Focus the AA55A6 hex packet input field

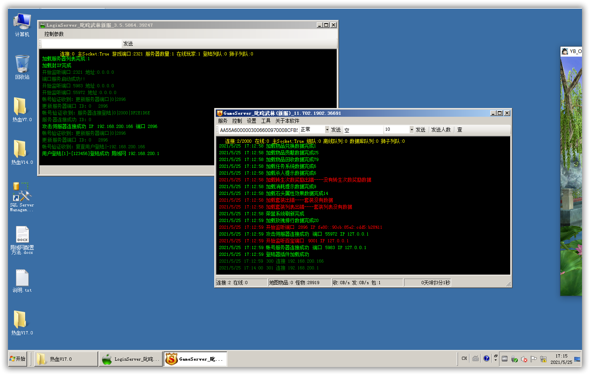tap(258, 130)
